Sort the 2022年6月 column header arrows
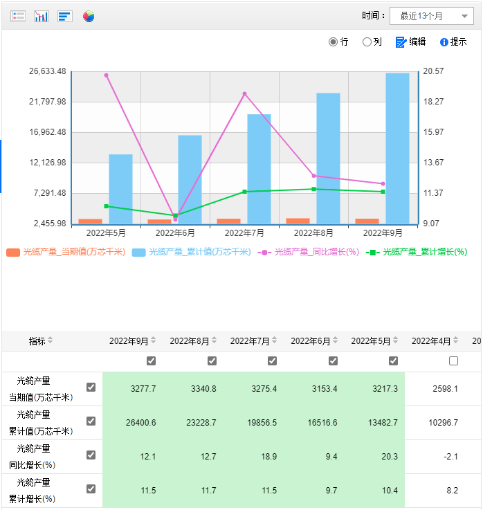 coord(336,341)
